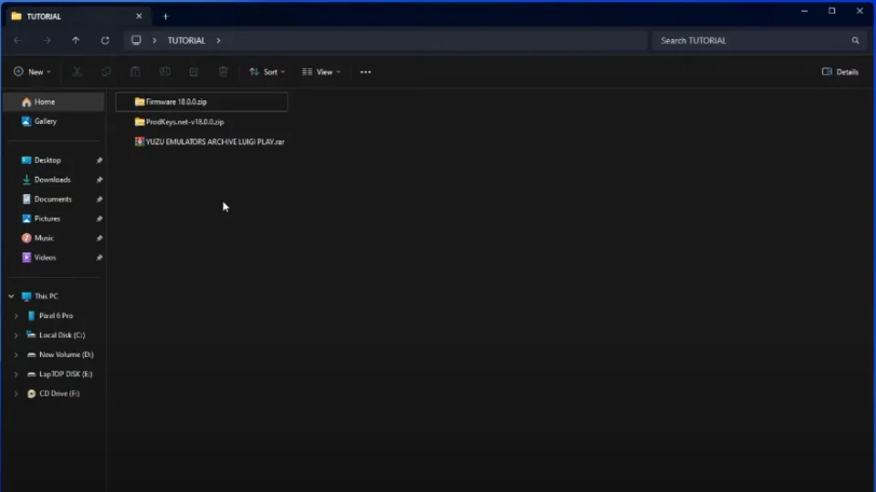The image size is (876, 492).
Task: Expand the Local Disk (C:) node
Action: click(x=16, y=335)
